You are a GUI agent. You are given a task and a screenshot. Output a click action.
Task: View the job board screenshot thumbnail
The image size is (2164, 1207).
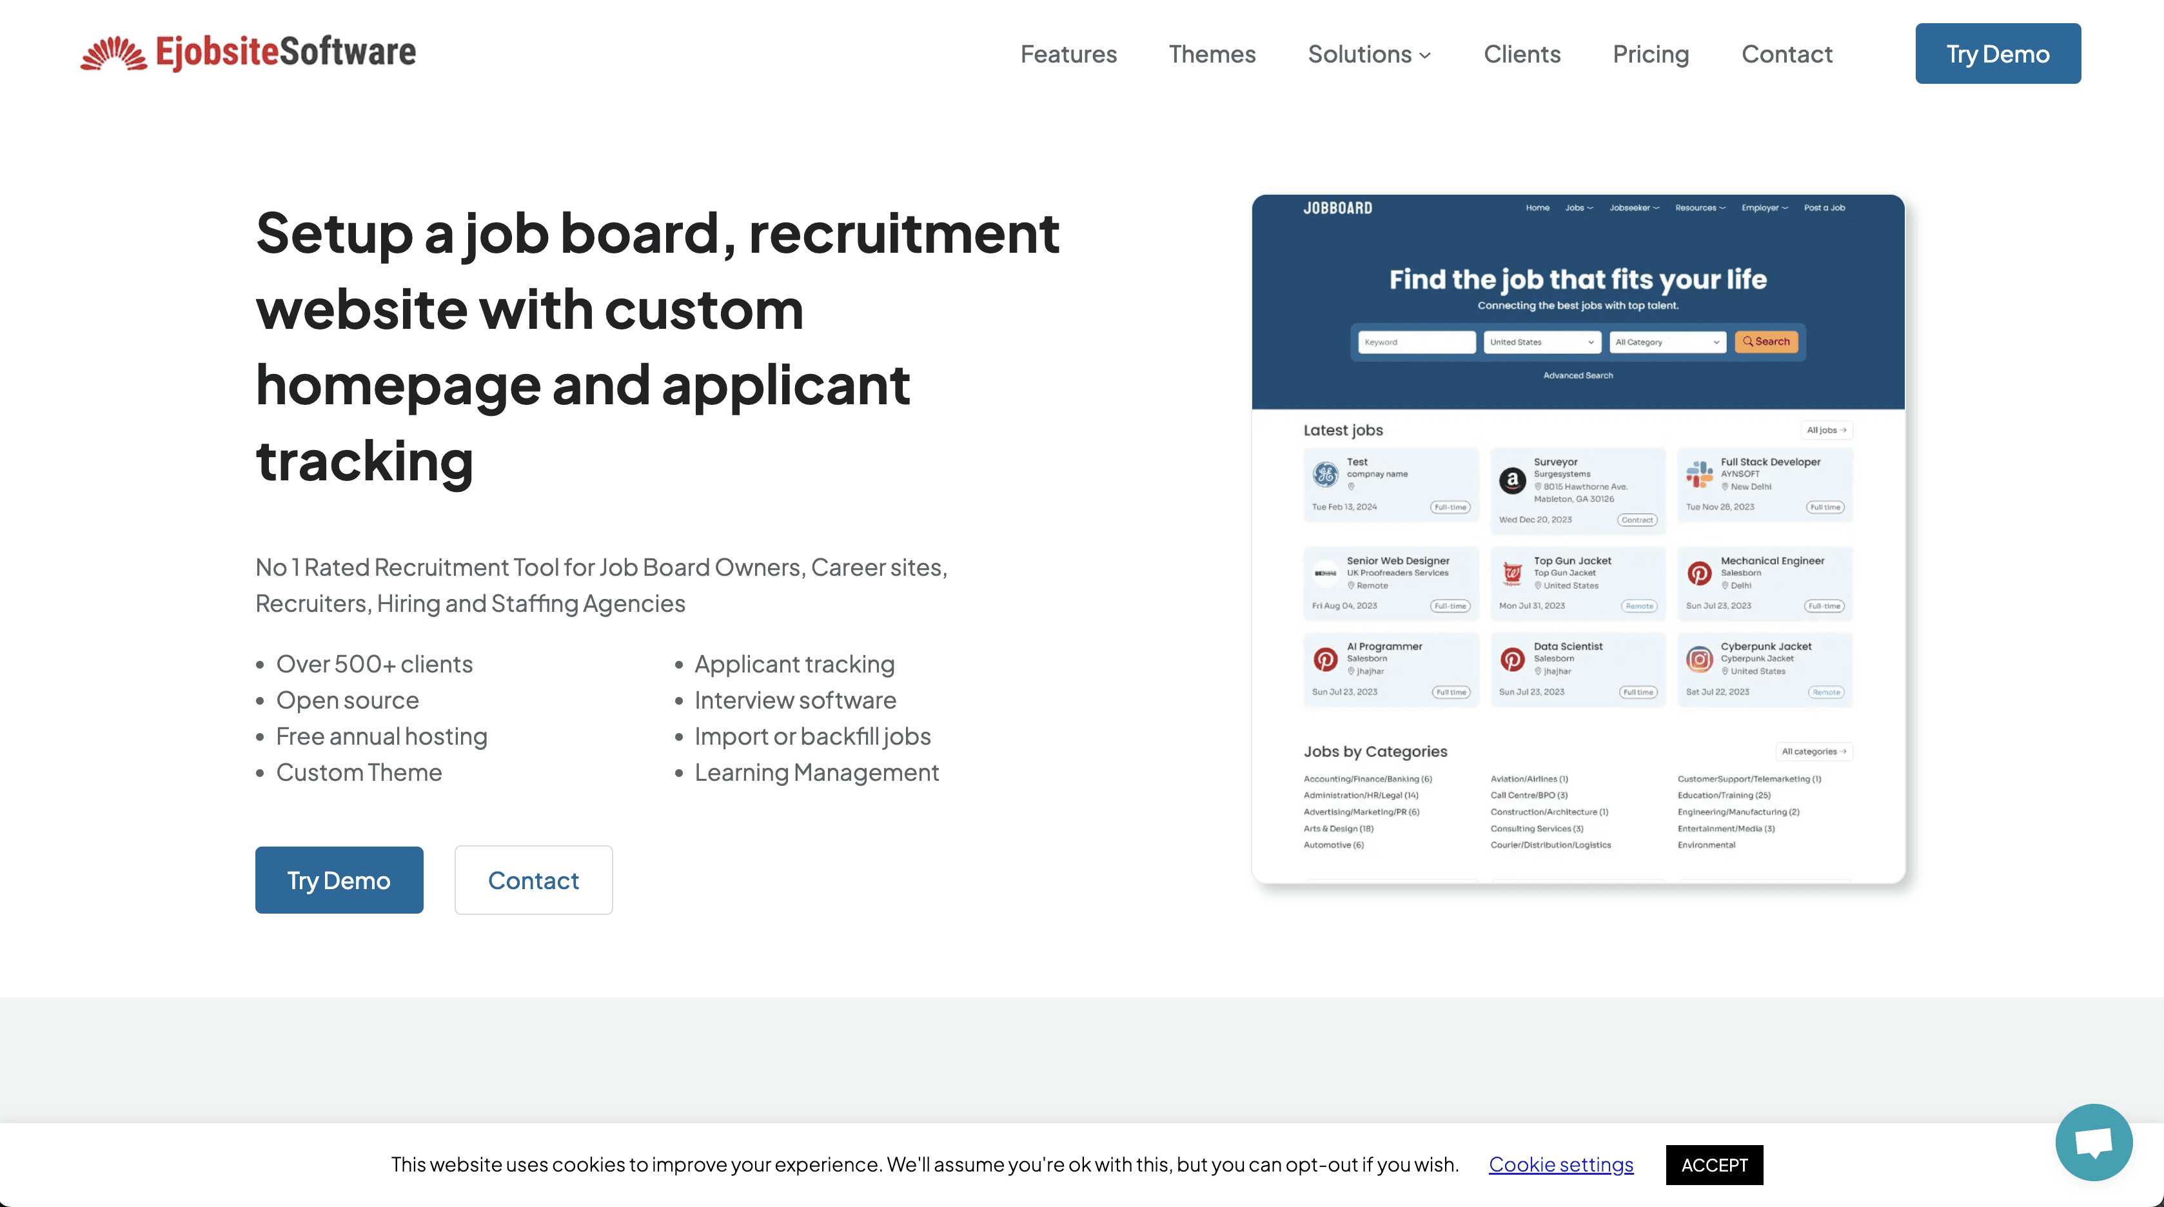[x=1579, y=538]
